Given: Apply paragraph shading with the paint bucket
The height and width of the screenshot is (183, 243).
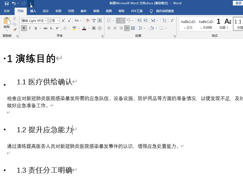Looking at the screenshot, I should point(152,28).
